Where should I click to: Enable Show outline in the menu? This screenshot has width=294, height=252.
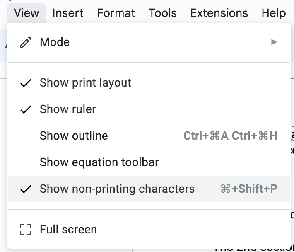(149, 136)
